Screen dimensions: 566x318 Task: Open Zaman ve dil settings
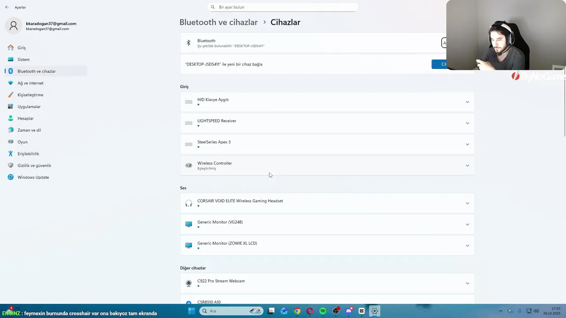coord(46,130)
